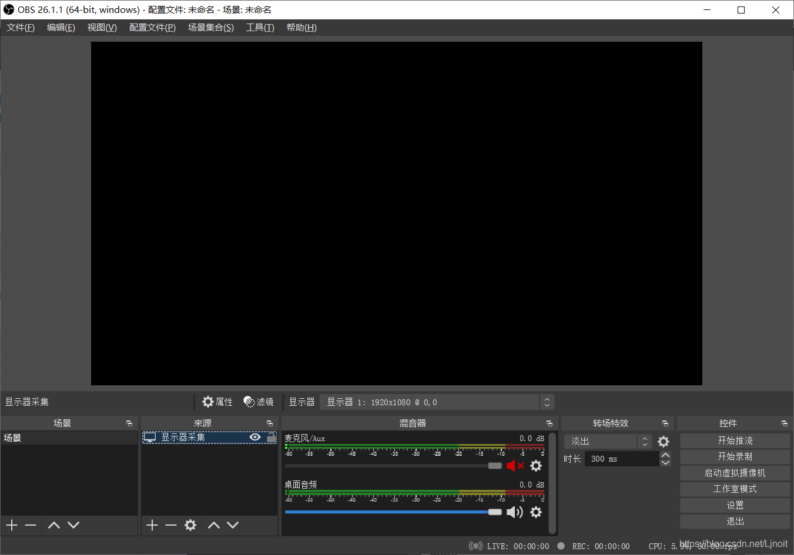794x555 pixels.
Task: Click the REC recording status dot
Action: (561, 546)
